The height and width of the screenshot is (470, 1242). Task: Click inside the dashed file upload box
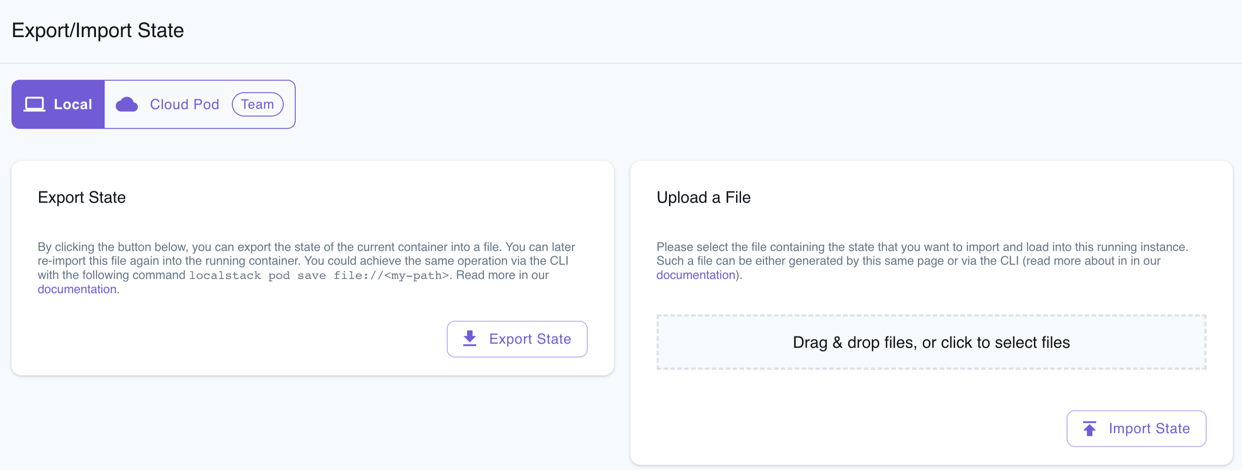click(931, 342)
